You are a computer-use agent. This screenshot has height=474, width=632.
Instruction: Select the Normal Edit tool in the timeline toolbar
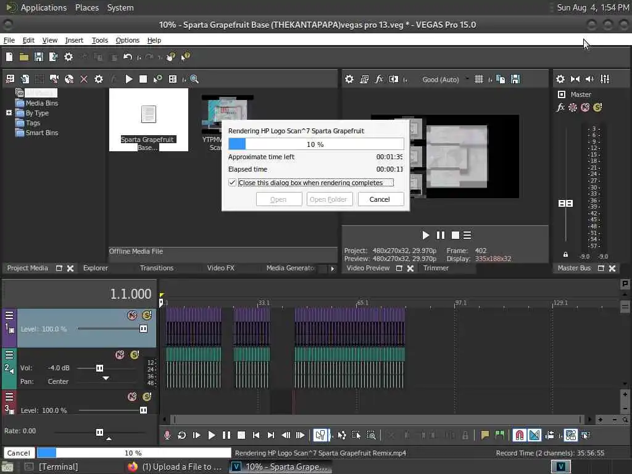[321, 435]
